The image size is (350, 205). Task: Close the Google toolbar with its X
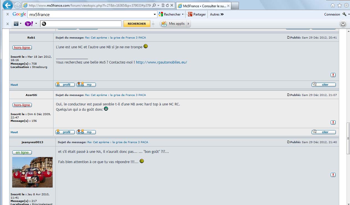[7, 14]
